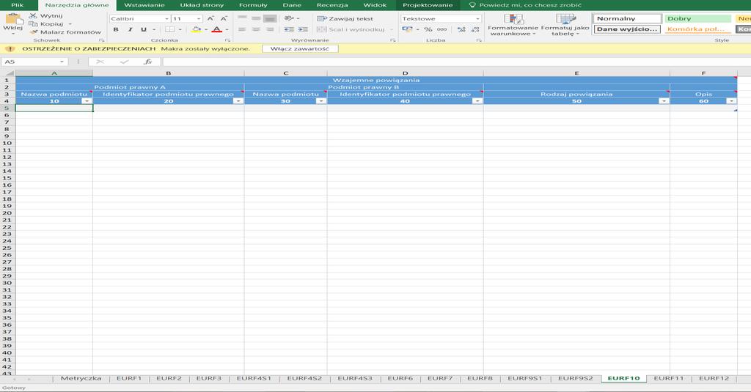Increase the indent
This screenshot has height=392, width=751.
pos(303,30)
